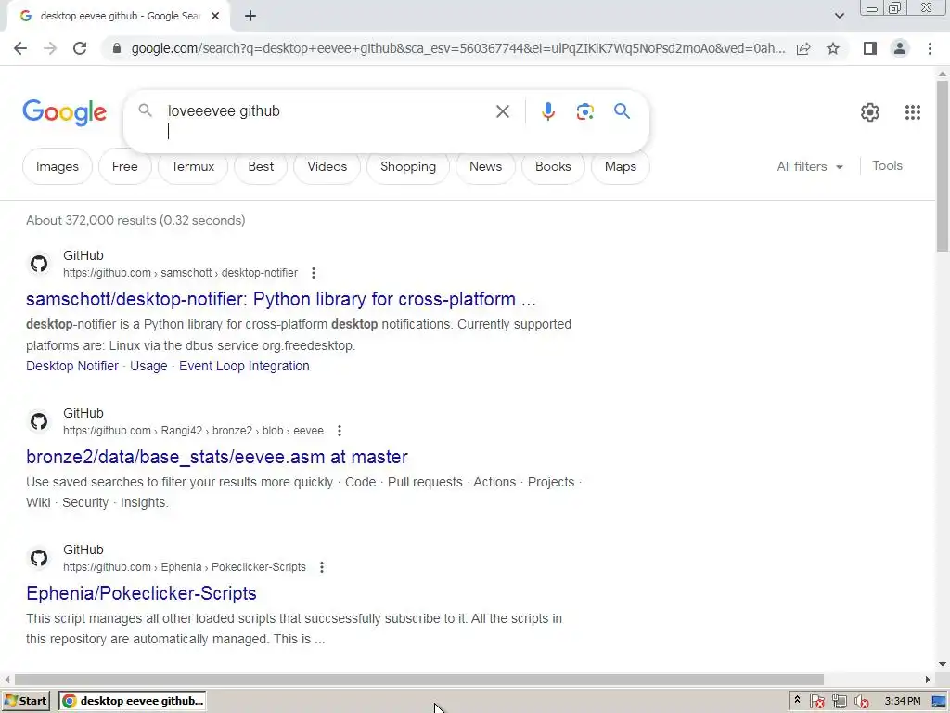Bookmark this tab with the star
The height and width of the screenshot is (713, 950).
tap(833, 48)
